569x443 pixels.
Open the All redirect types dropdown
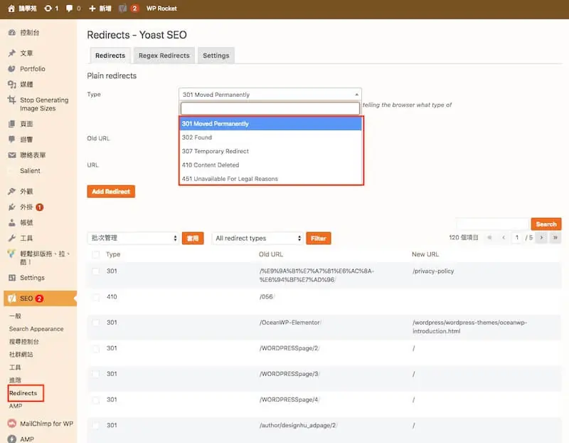tap(257, 238)
